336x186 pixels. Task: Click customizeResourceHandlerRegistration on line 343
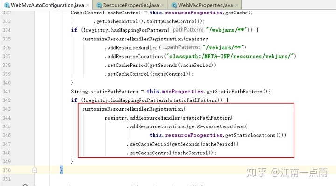(133, 109)
